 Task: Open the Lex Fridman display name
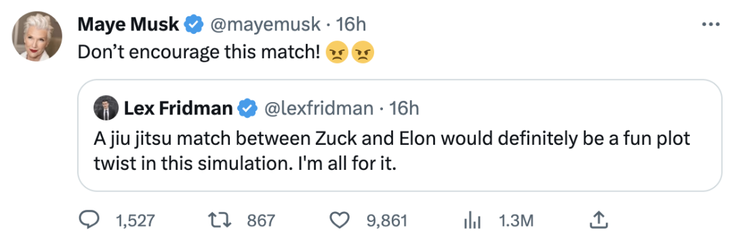[178, 108]
